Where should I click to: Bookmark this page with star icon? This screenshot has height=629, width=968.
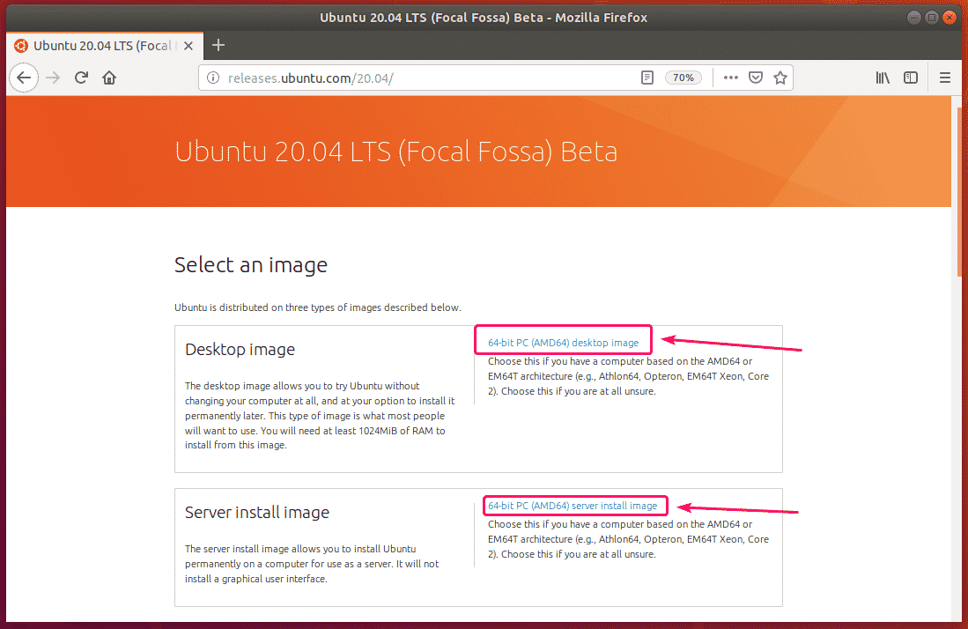[x=780, y=78]
